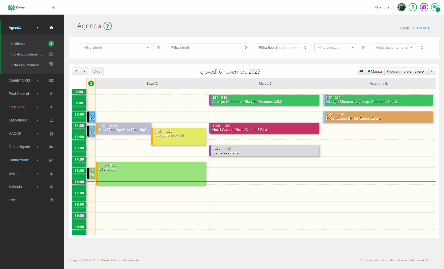Toggle the double-chevron expand button

[432, 71]
